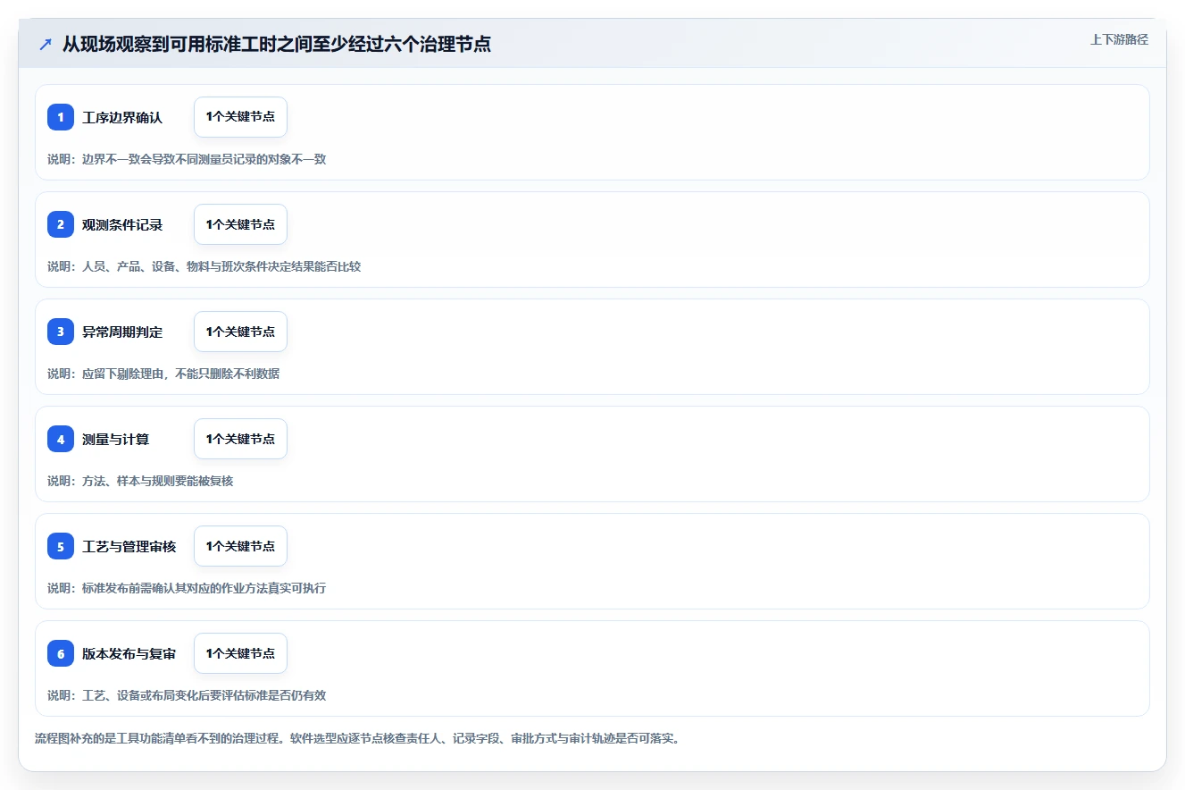Select the step title 测量与计算
This screenshot has height=790, width=1185.
[115, 440]
